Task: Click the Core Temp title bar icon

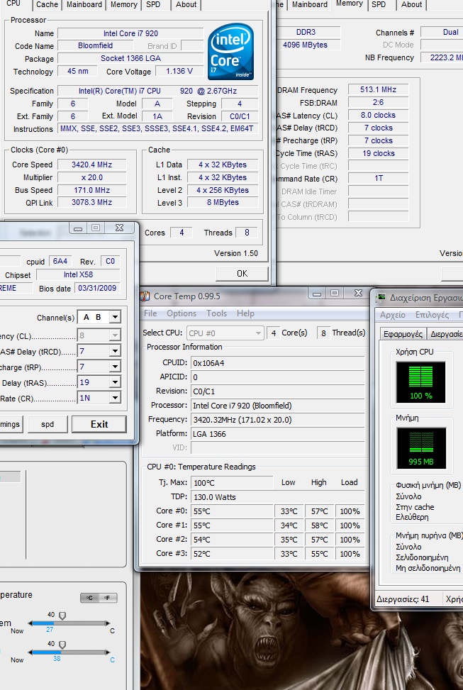Action: [145, 296]
